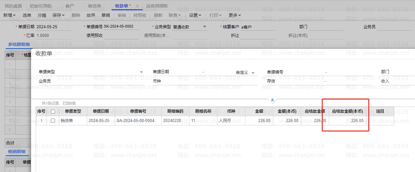The image size is (415, 172).
Task: Edit the 单据日期 field 2024-05-25
Action: (x=53, y=27)
